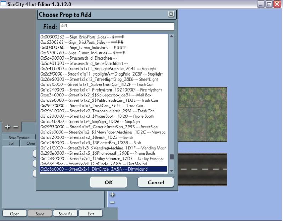The image size is (283, 221).
Task: Cancel the prop selection dialog
Action: [156, 182]
